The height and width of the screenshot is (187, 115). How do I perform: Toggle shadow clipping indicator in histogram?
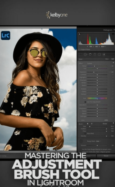click(80, 34)
